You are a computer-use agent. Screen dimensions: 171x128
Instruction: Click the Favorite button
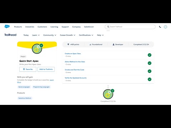[28, 69]
